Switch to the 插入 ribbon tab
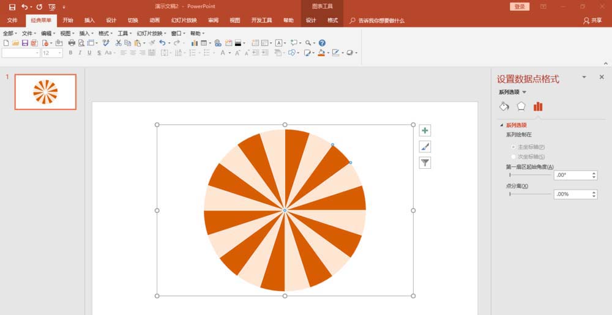Viewport: 612px width, 315px height. 90,21
